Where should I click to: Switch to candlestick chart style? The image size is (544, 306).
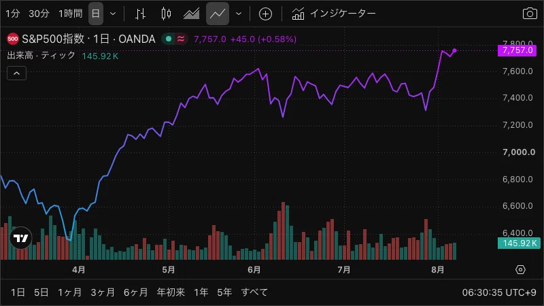coord(166,14)
